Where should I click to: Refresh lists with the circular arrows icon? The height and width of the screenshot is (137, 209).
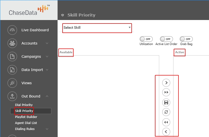[x=166, y=112]
